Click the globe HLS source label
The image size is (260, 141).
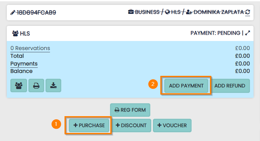coord(173,12)
